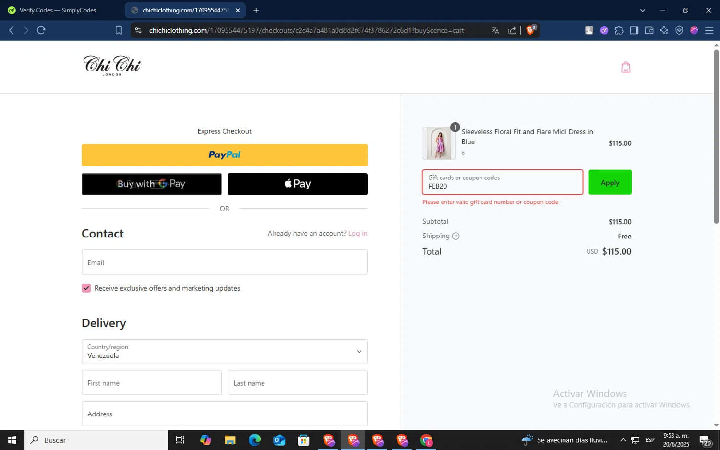Click the share page icon
720x450 pixels.
[x=512, y=30]
